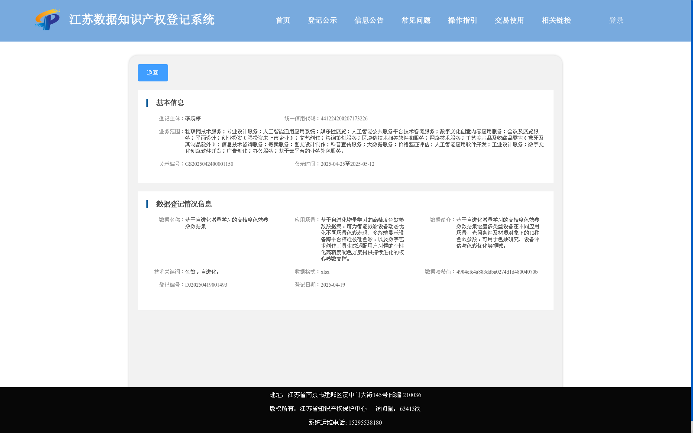Viewport: 693px width, 433px height.
Task: Click the footer address line
Action: pos(345,395)
